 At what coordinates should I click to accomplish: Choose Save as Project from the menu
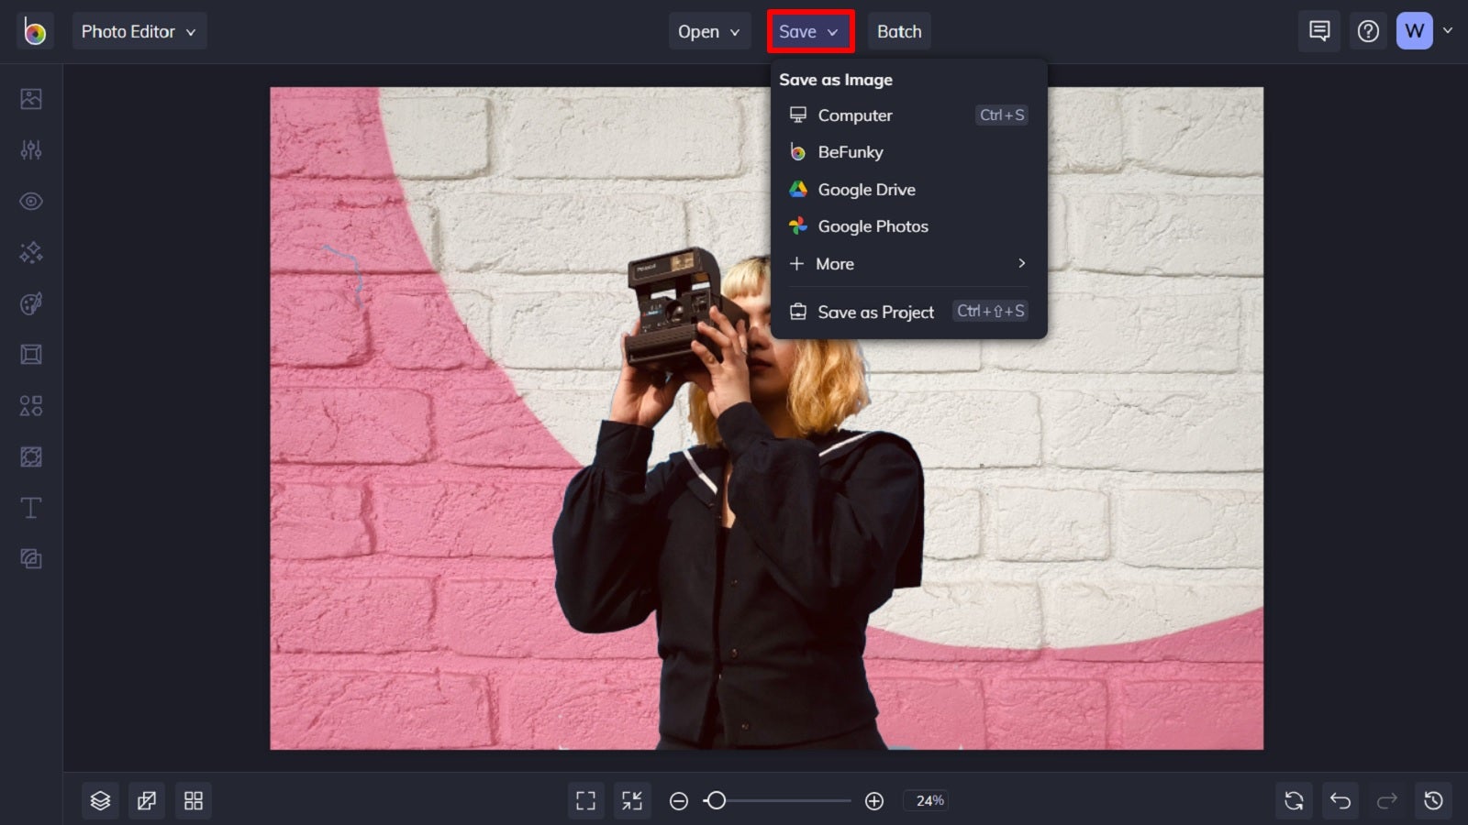875,312
